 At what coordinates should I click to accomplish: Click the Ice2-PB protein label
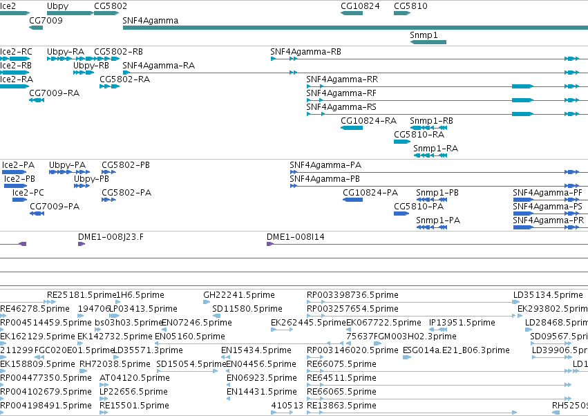pos(19,178)
